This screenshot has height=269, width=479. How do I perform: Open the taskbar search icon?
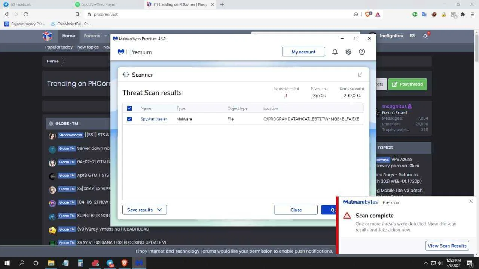(21, 263)
